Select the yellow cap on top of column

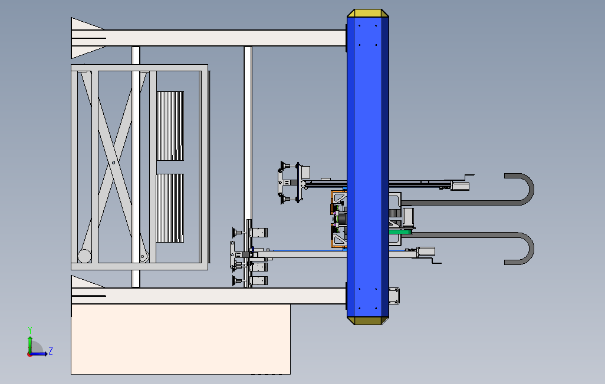pyautogui.click(x=368, y=13)
